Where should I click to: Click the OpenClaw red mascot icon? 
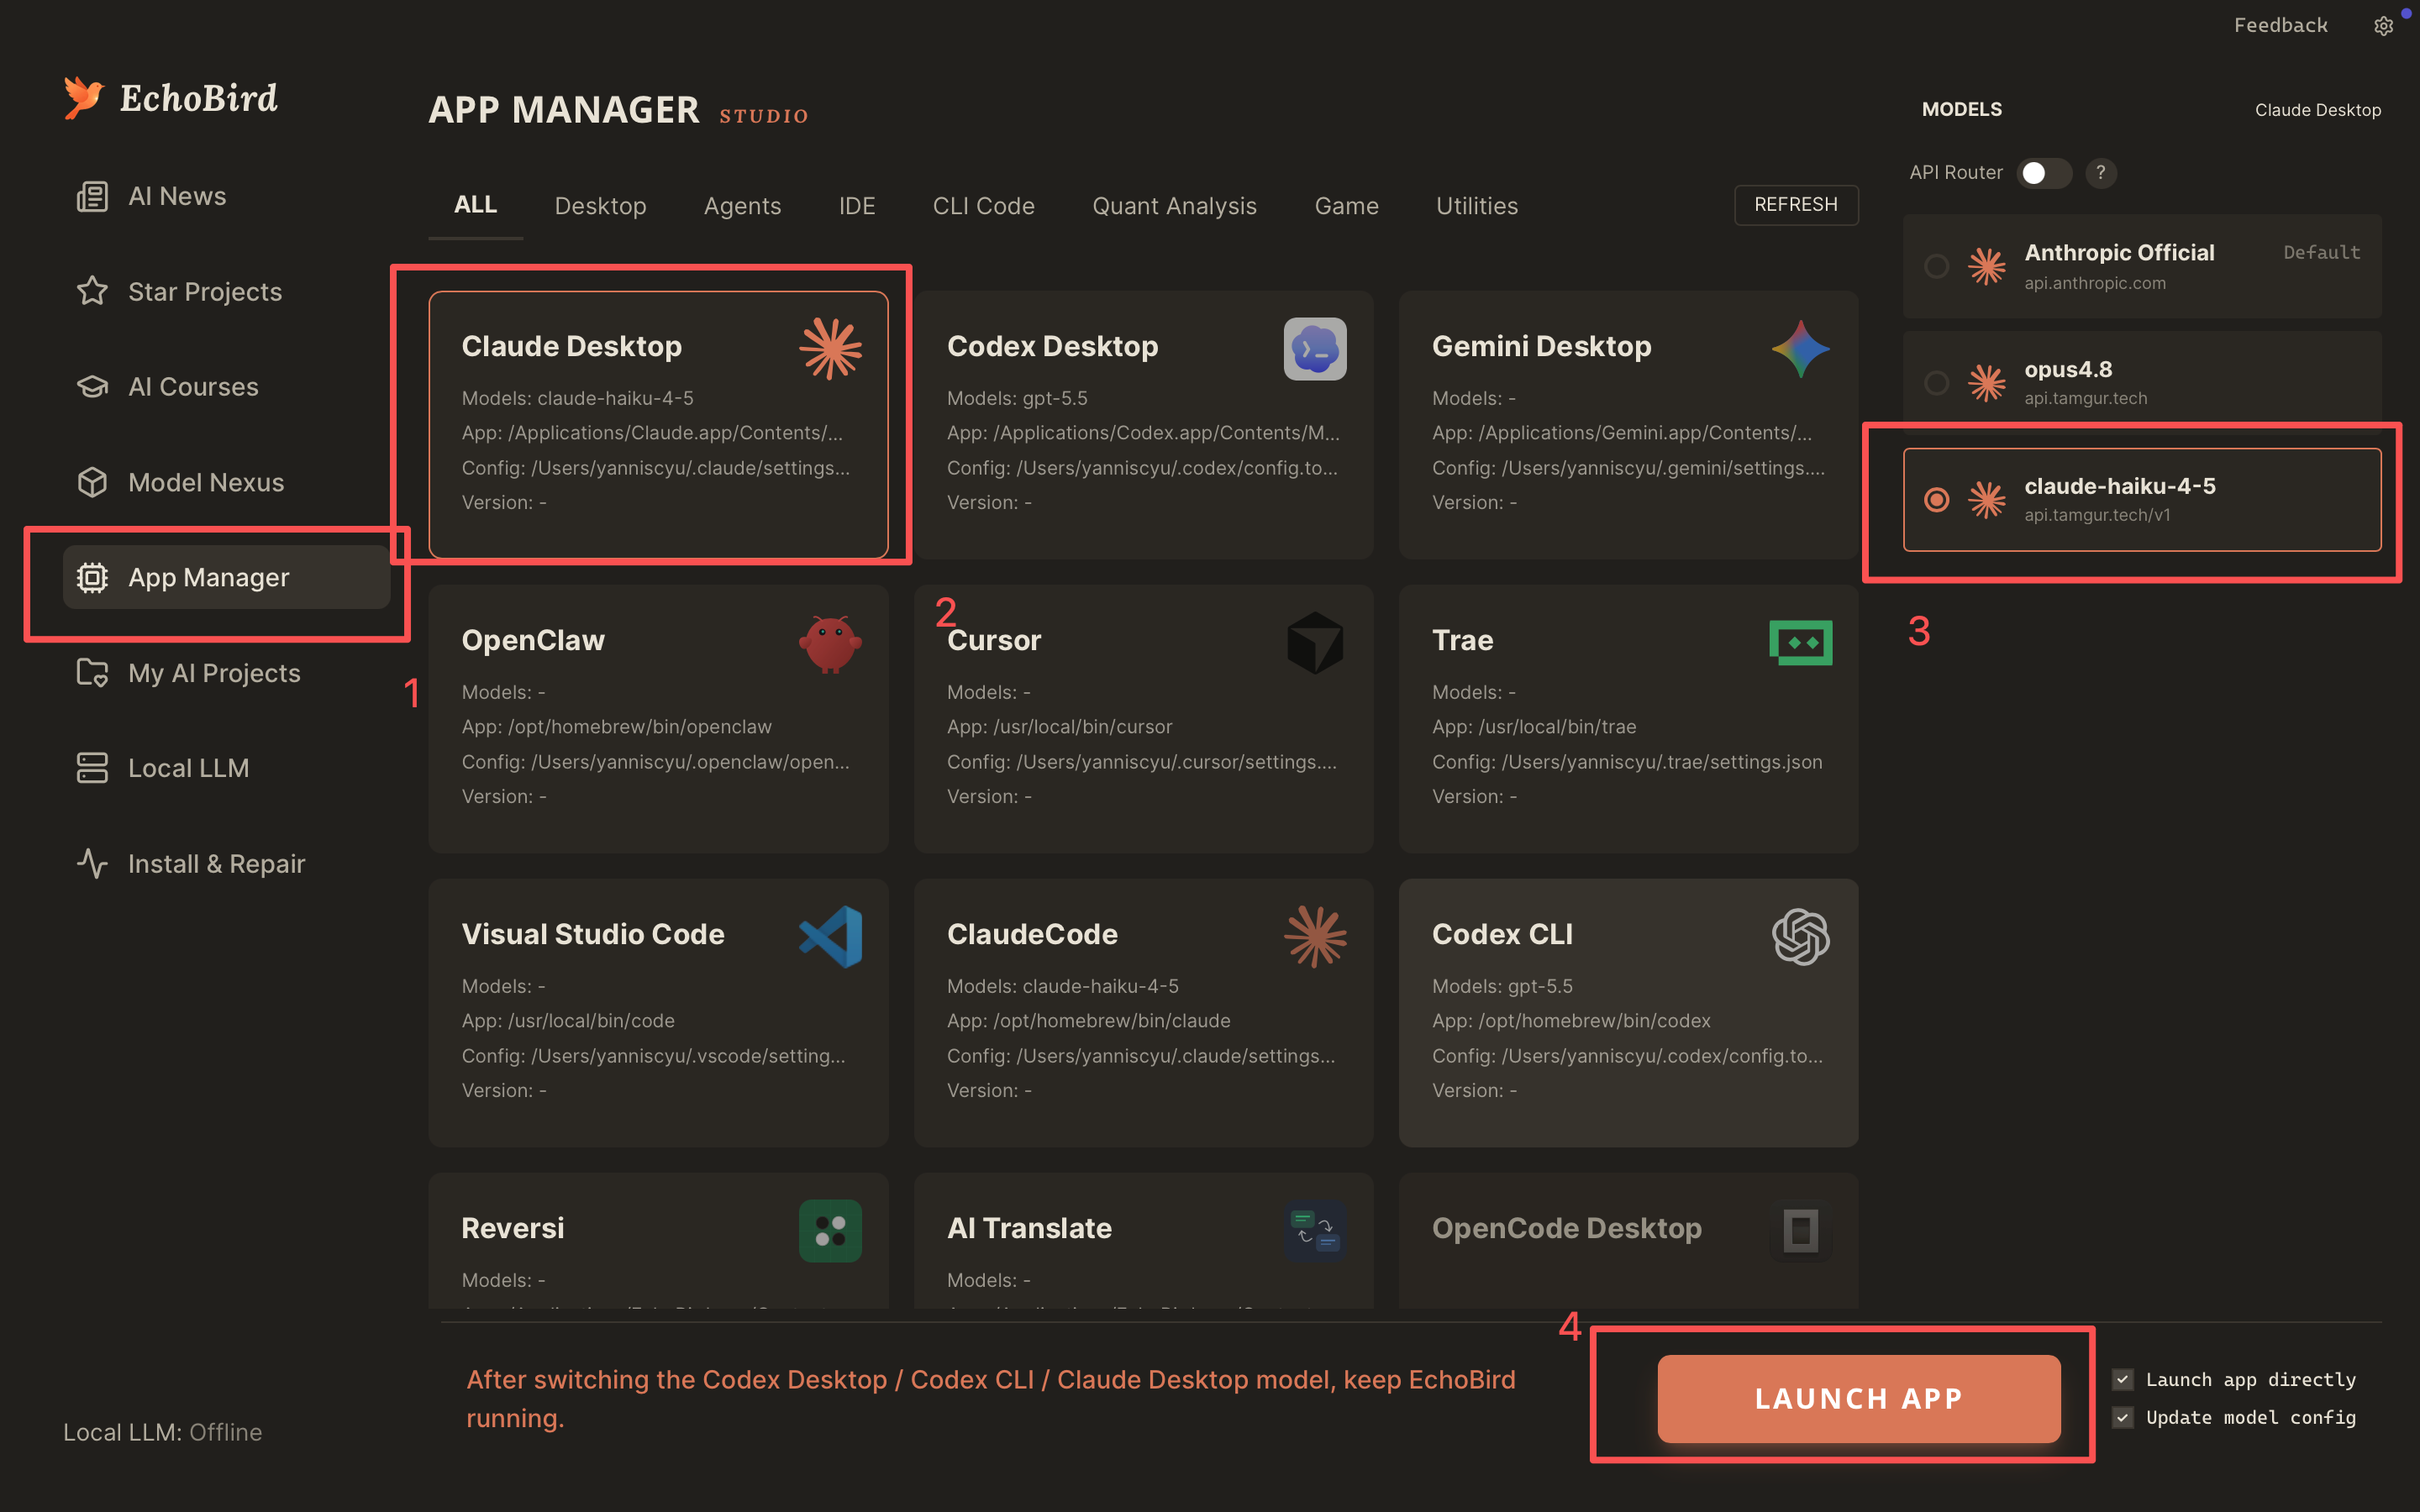point(830,643)
